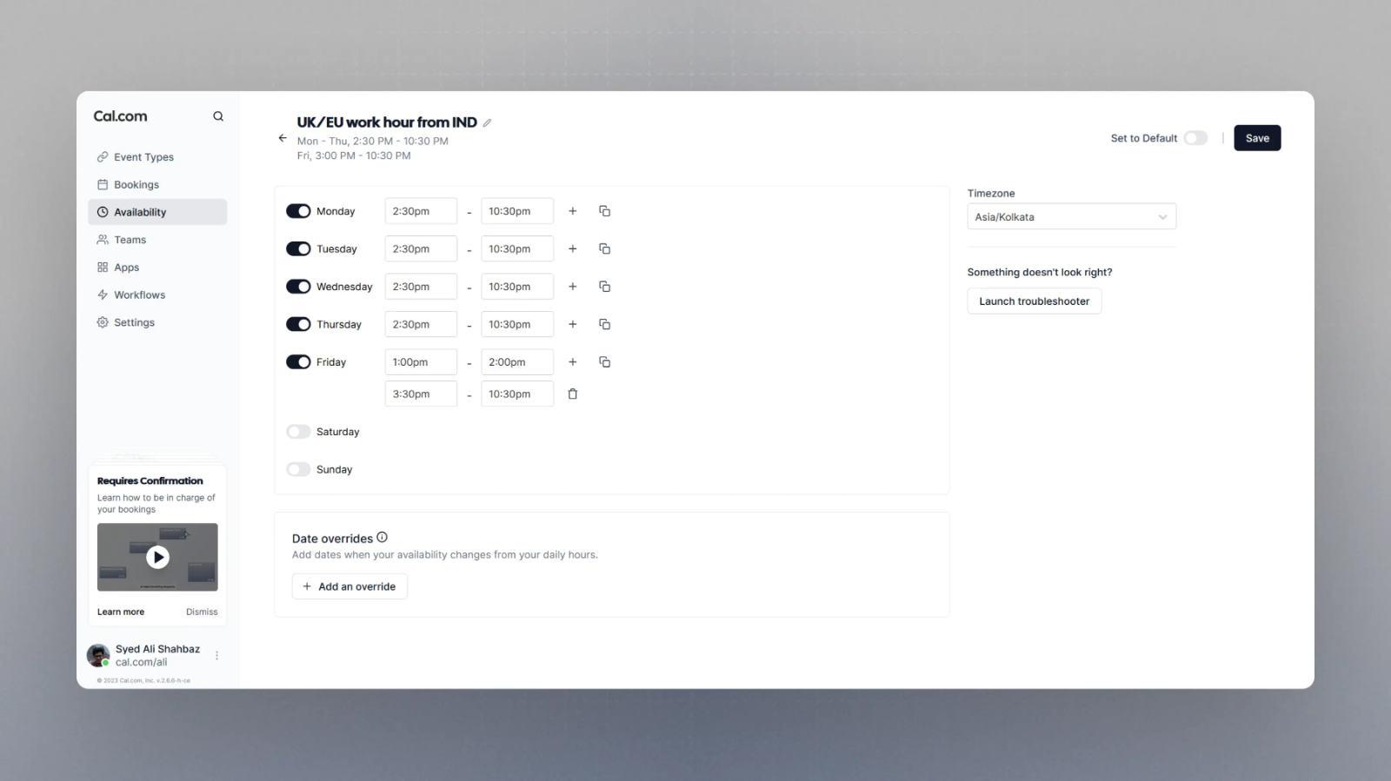This screenshot has height=781, width=1391.
Task: Open Wednesday start time 2:30pm selector
Action: tap(421, 287)
